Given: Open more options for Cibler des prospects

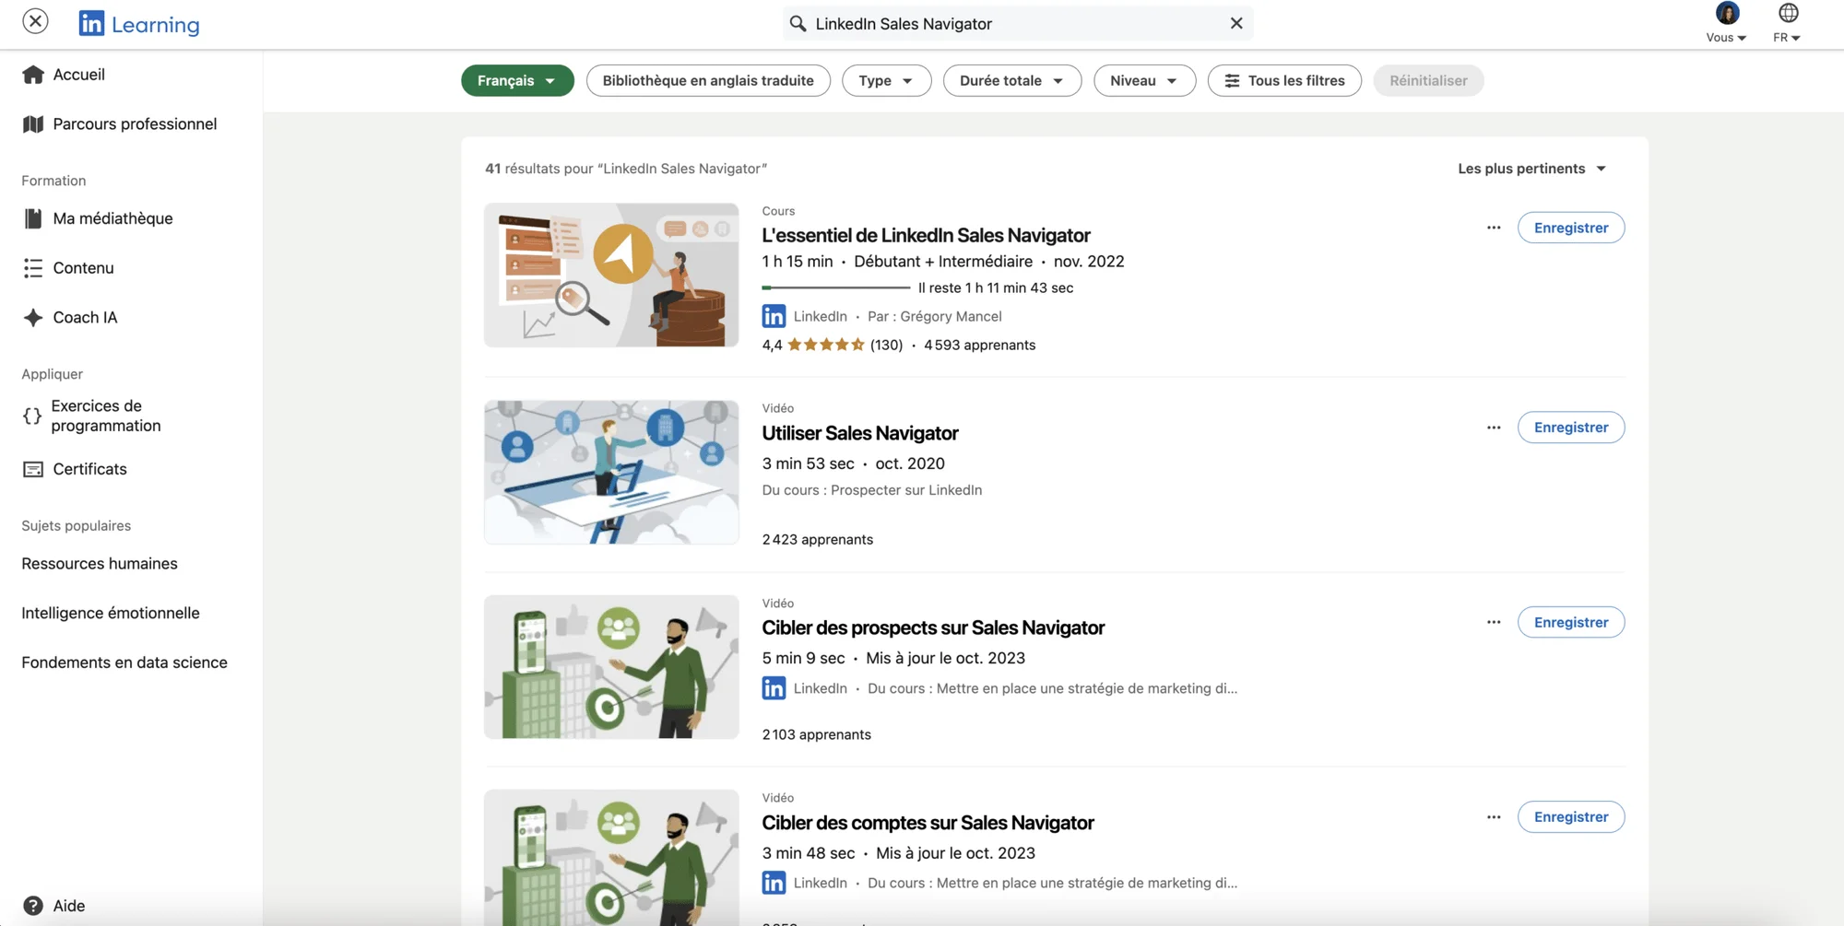Looking at the screenshot, I should tap(1494, 623).
